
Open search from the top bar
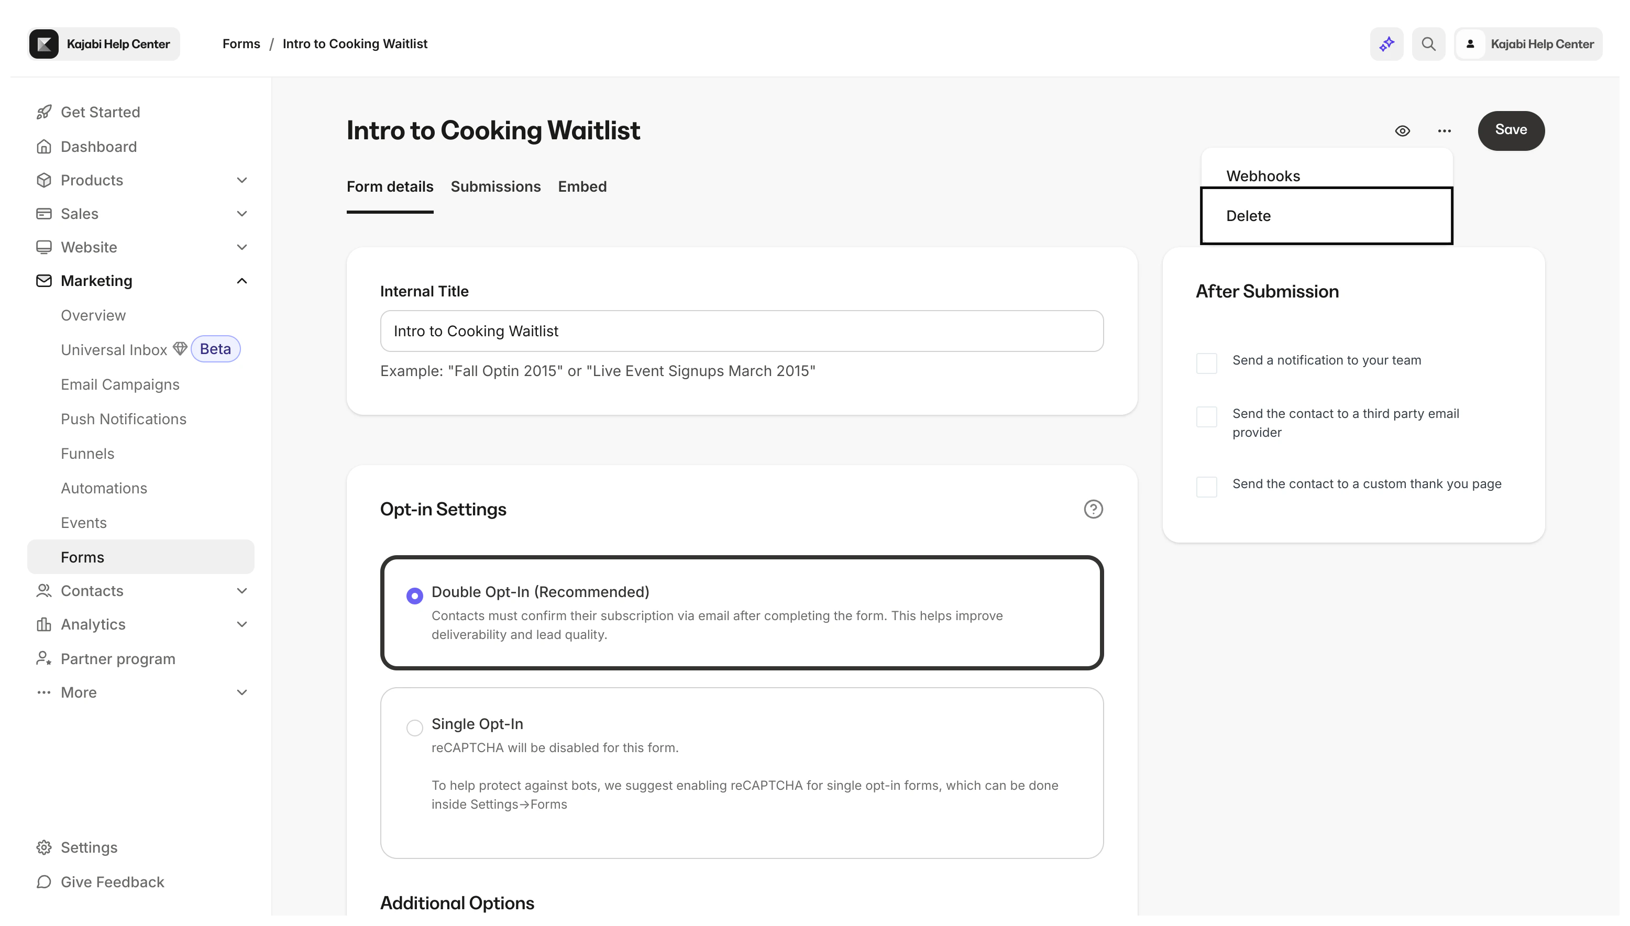1428,43
